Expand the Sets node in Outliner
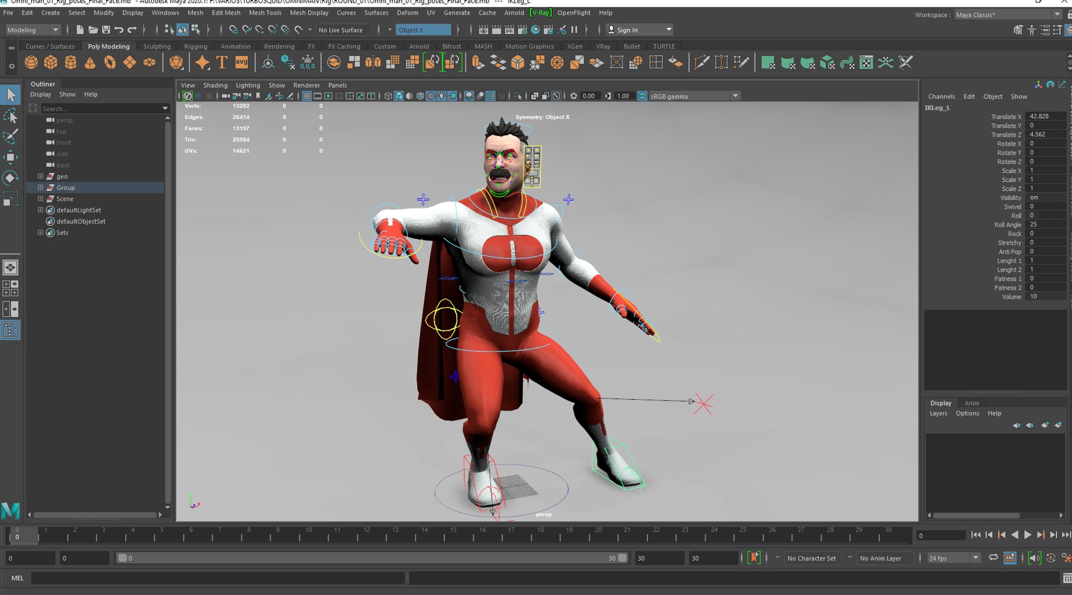Image resolution: width=1072 pixels, height=595 pixels. [x=40, y=233]
